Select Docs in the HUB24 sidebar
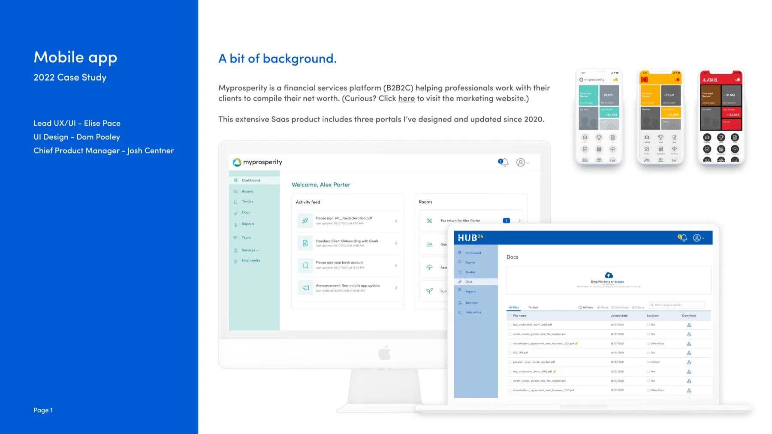The height and width of the screenshot is (434, 772). point(476,282)
